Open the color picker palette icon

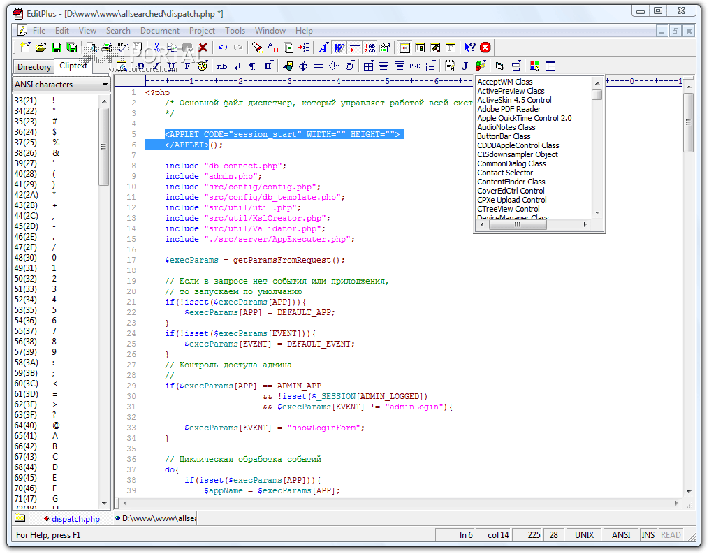coord(534,66)
